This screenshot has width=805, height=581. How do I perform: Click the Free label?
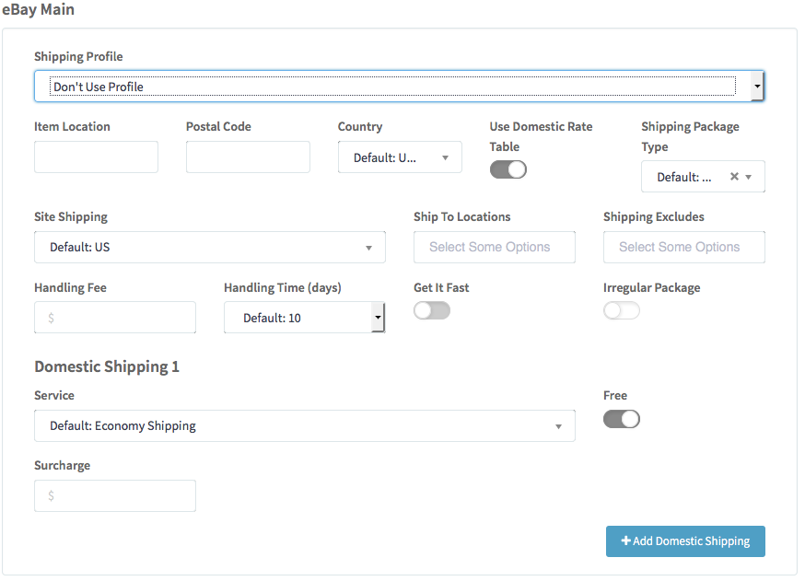point(615,395)
